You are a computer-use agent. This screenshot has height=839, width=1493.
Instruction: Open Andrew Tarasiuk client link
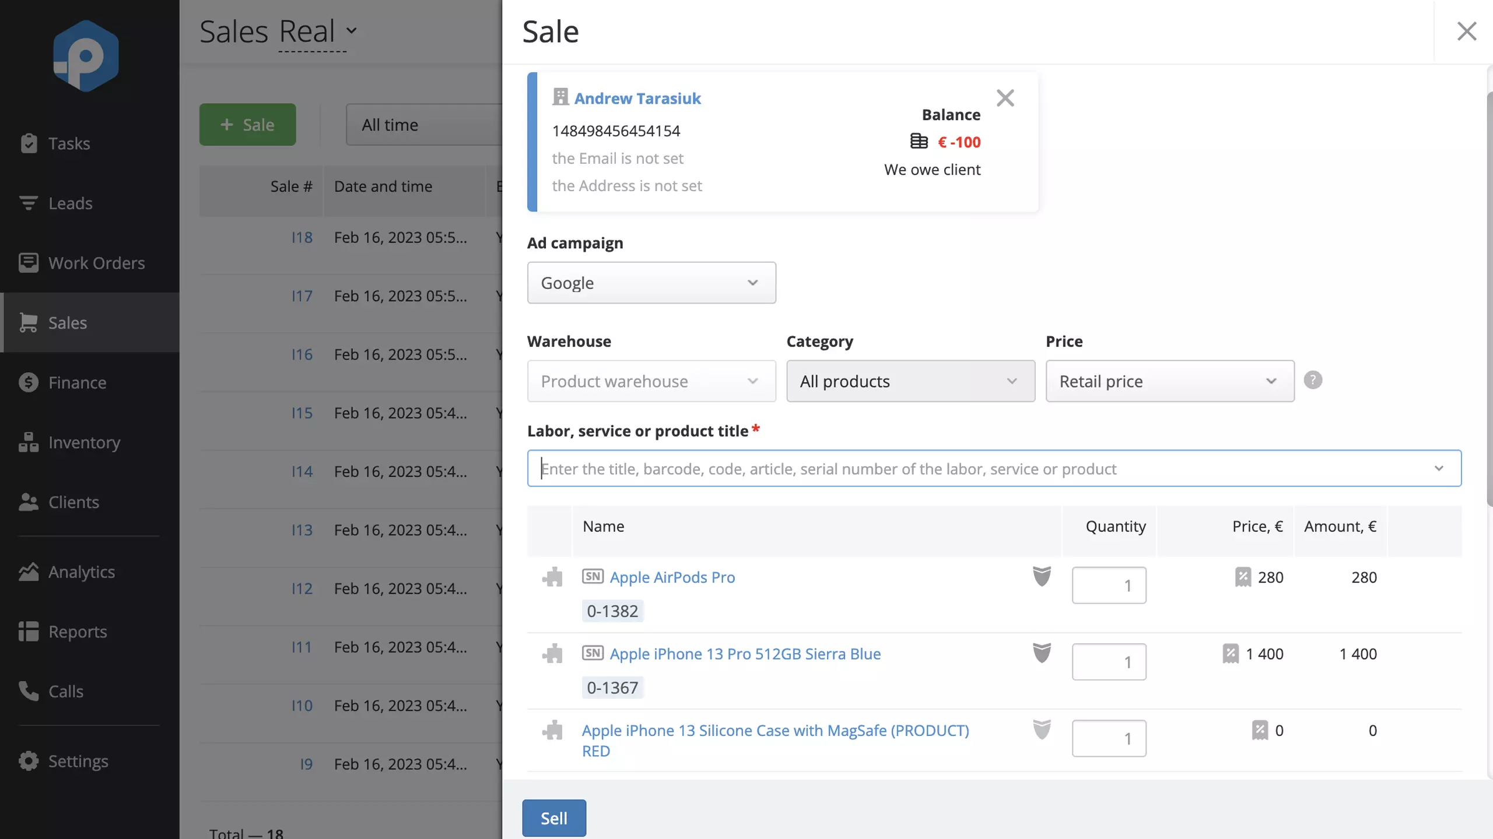pos(637,98)
